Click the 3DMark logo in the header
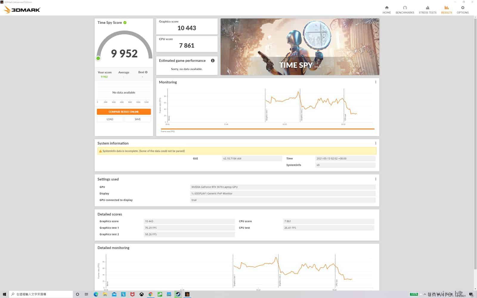 22,10
